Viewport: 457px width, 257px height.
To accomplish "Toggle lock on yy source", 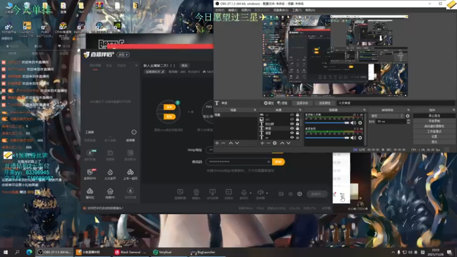I will (297, 137).
